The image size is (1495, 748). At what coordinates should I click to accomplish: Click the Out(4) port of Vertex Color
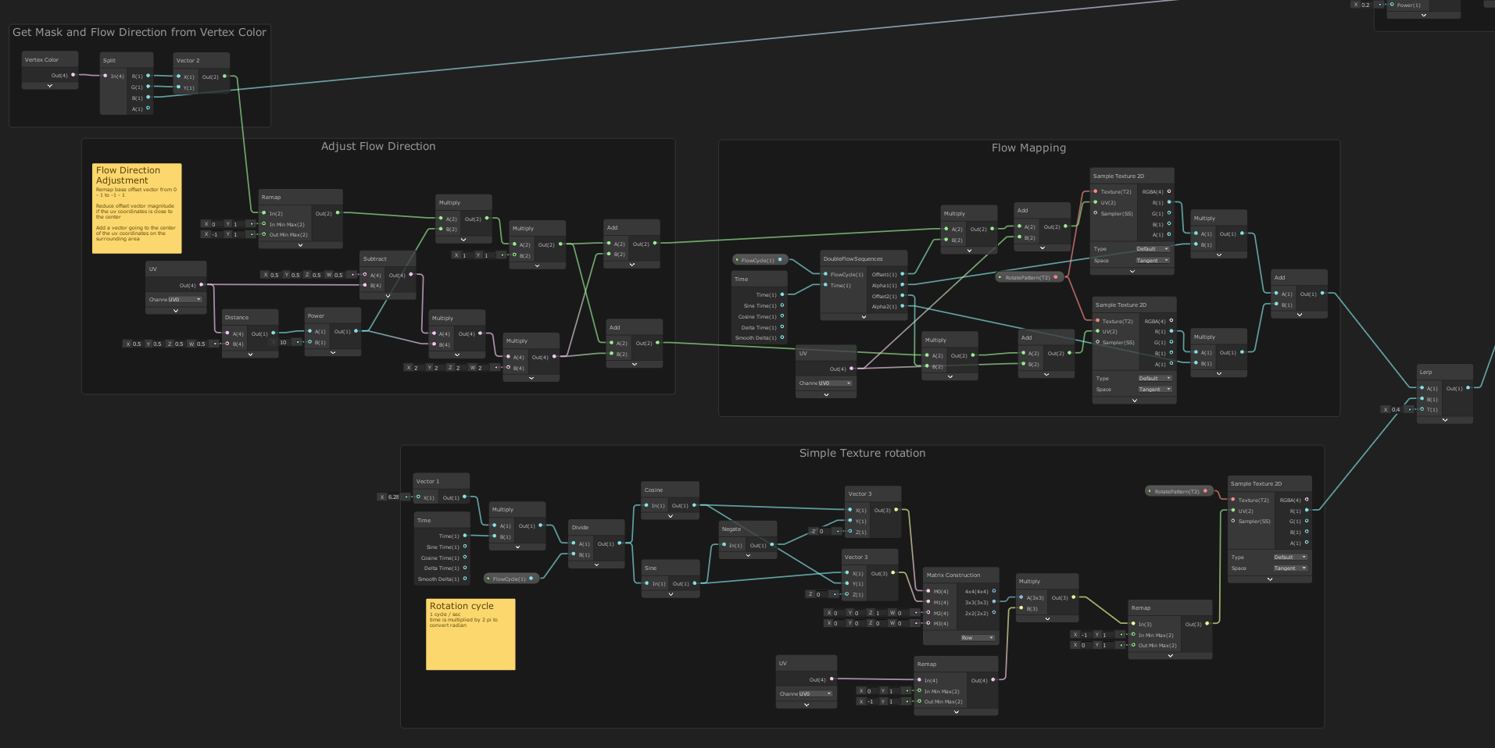coord(73,75)
